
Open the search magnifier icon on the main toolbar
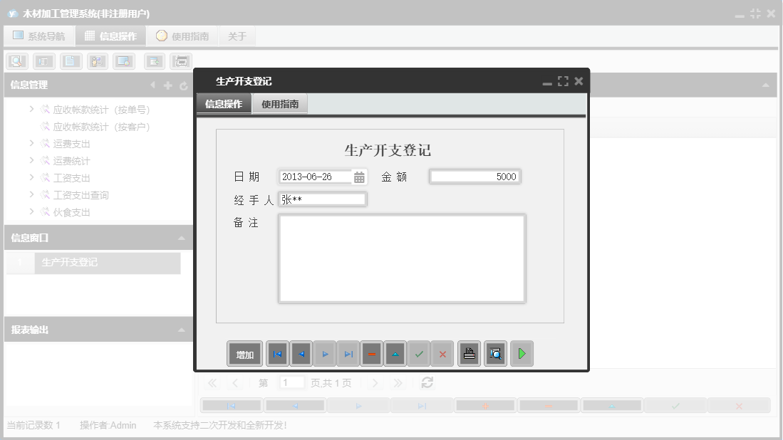tap(16, 61)
